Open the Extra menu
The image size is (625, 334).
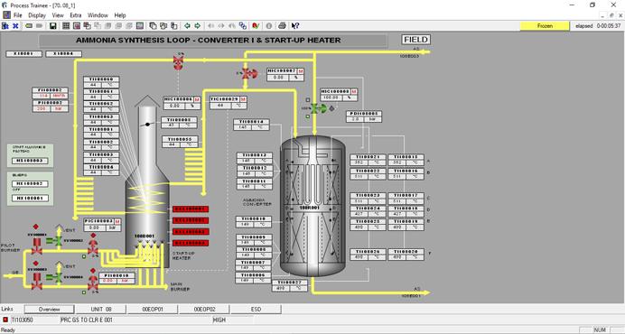tap(76, 15)
